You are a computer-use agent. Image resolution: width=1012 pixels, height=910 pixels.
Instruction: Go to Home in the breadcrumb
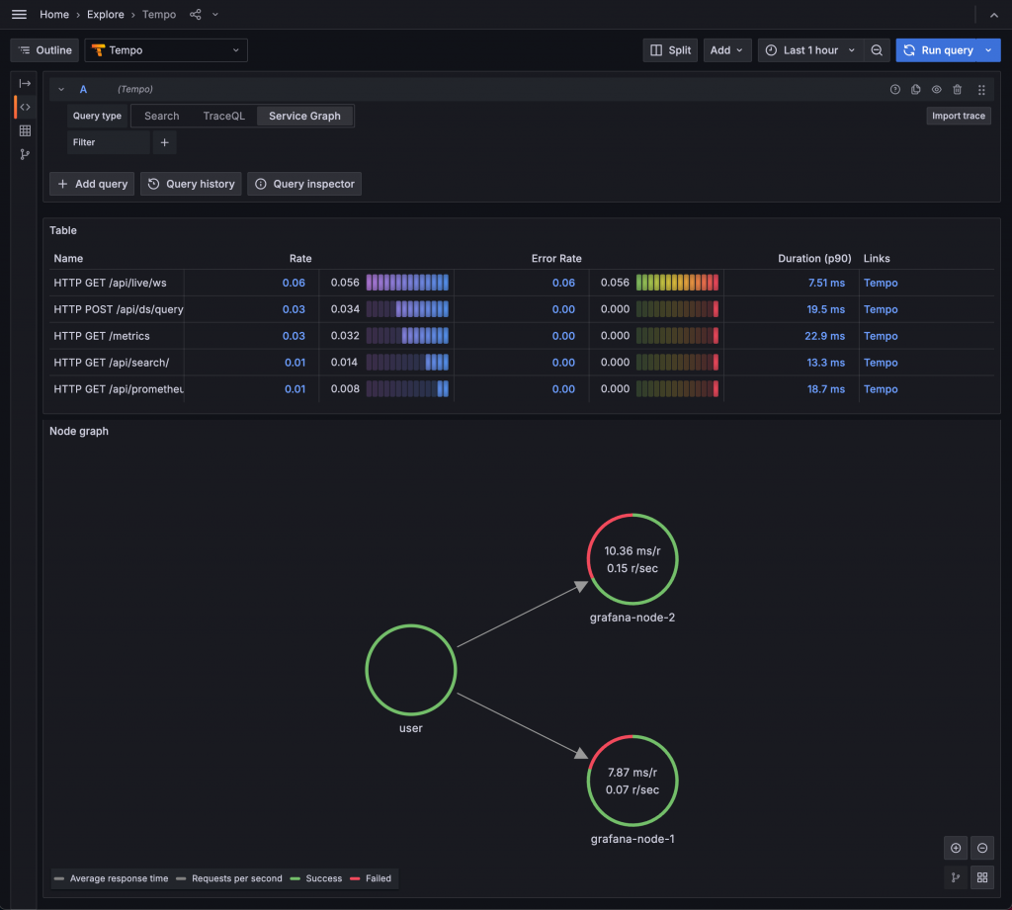tap(54, 14)
